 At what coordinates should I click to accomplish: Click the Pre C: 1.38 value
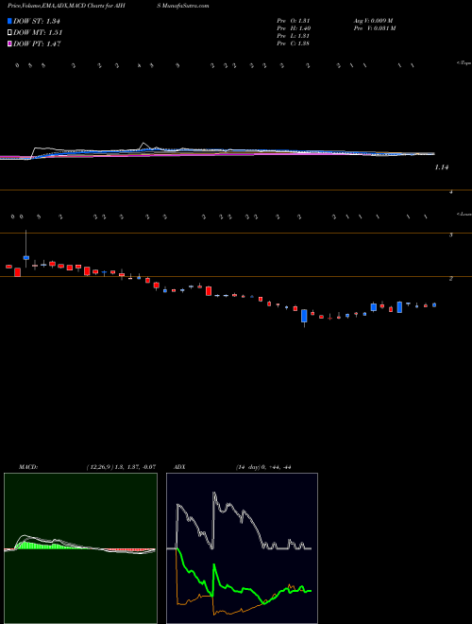(x=294, y=43)
